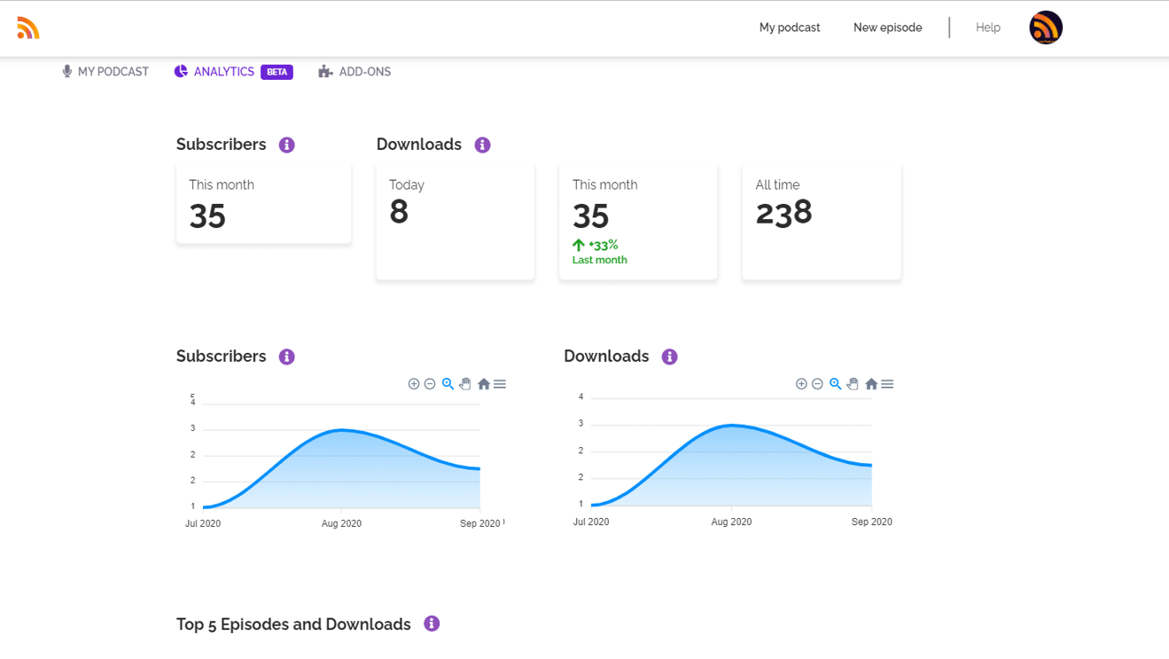Click info icon beside Downloads summary heading
Image resolution: width=1169 pixels, height=659 pixels.
(482, 145)
